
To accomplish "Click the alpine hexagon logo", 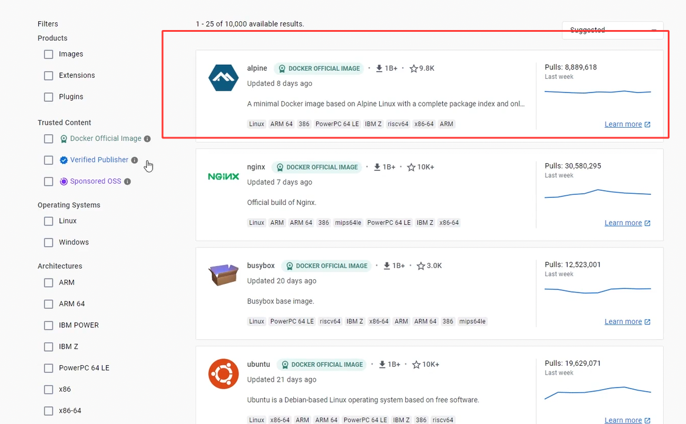I will (223, 78).
